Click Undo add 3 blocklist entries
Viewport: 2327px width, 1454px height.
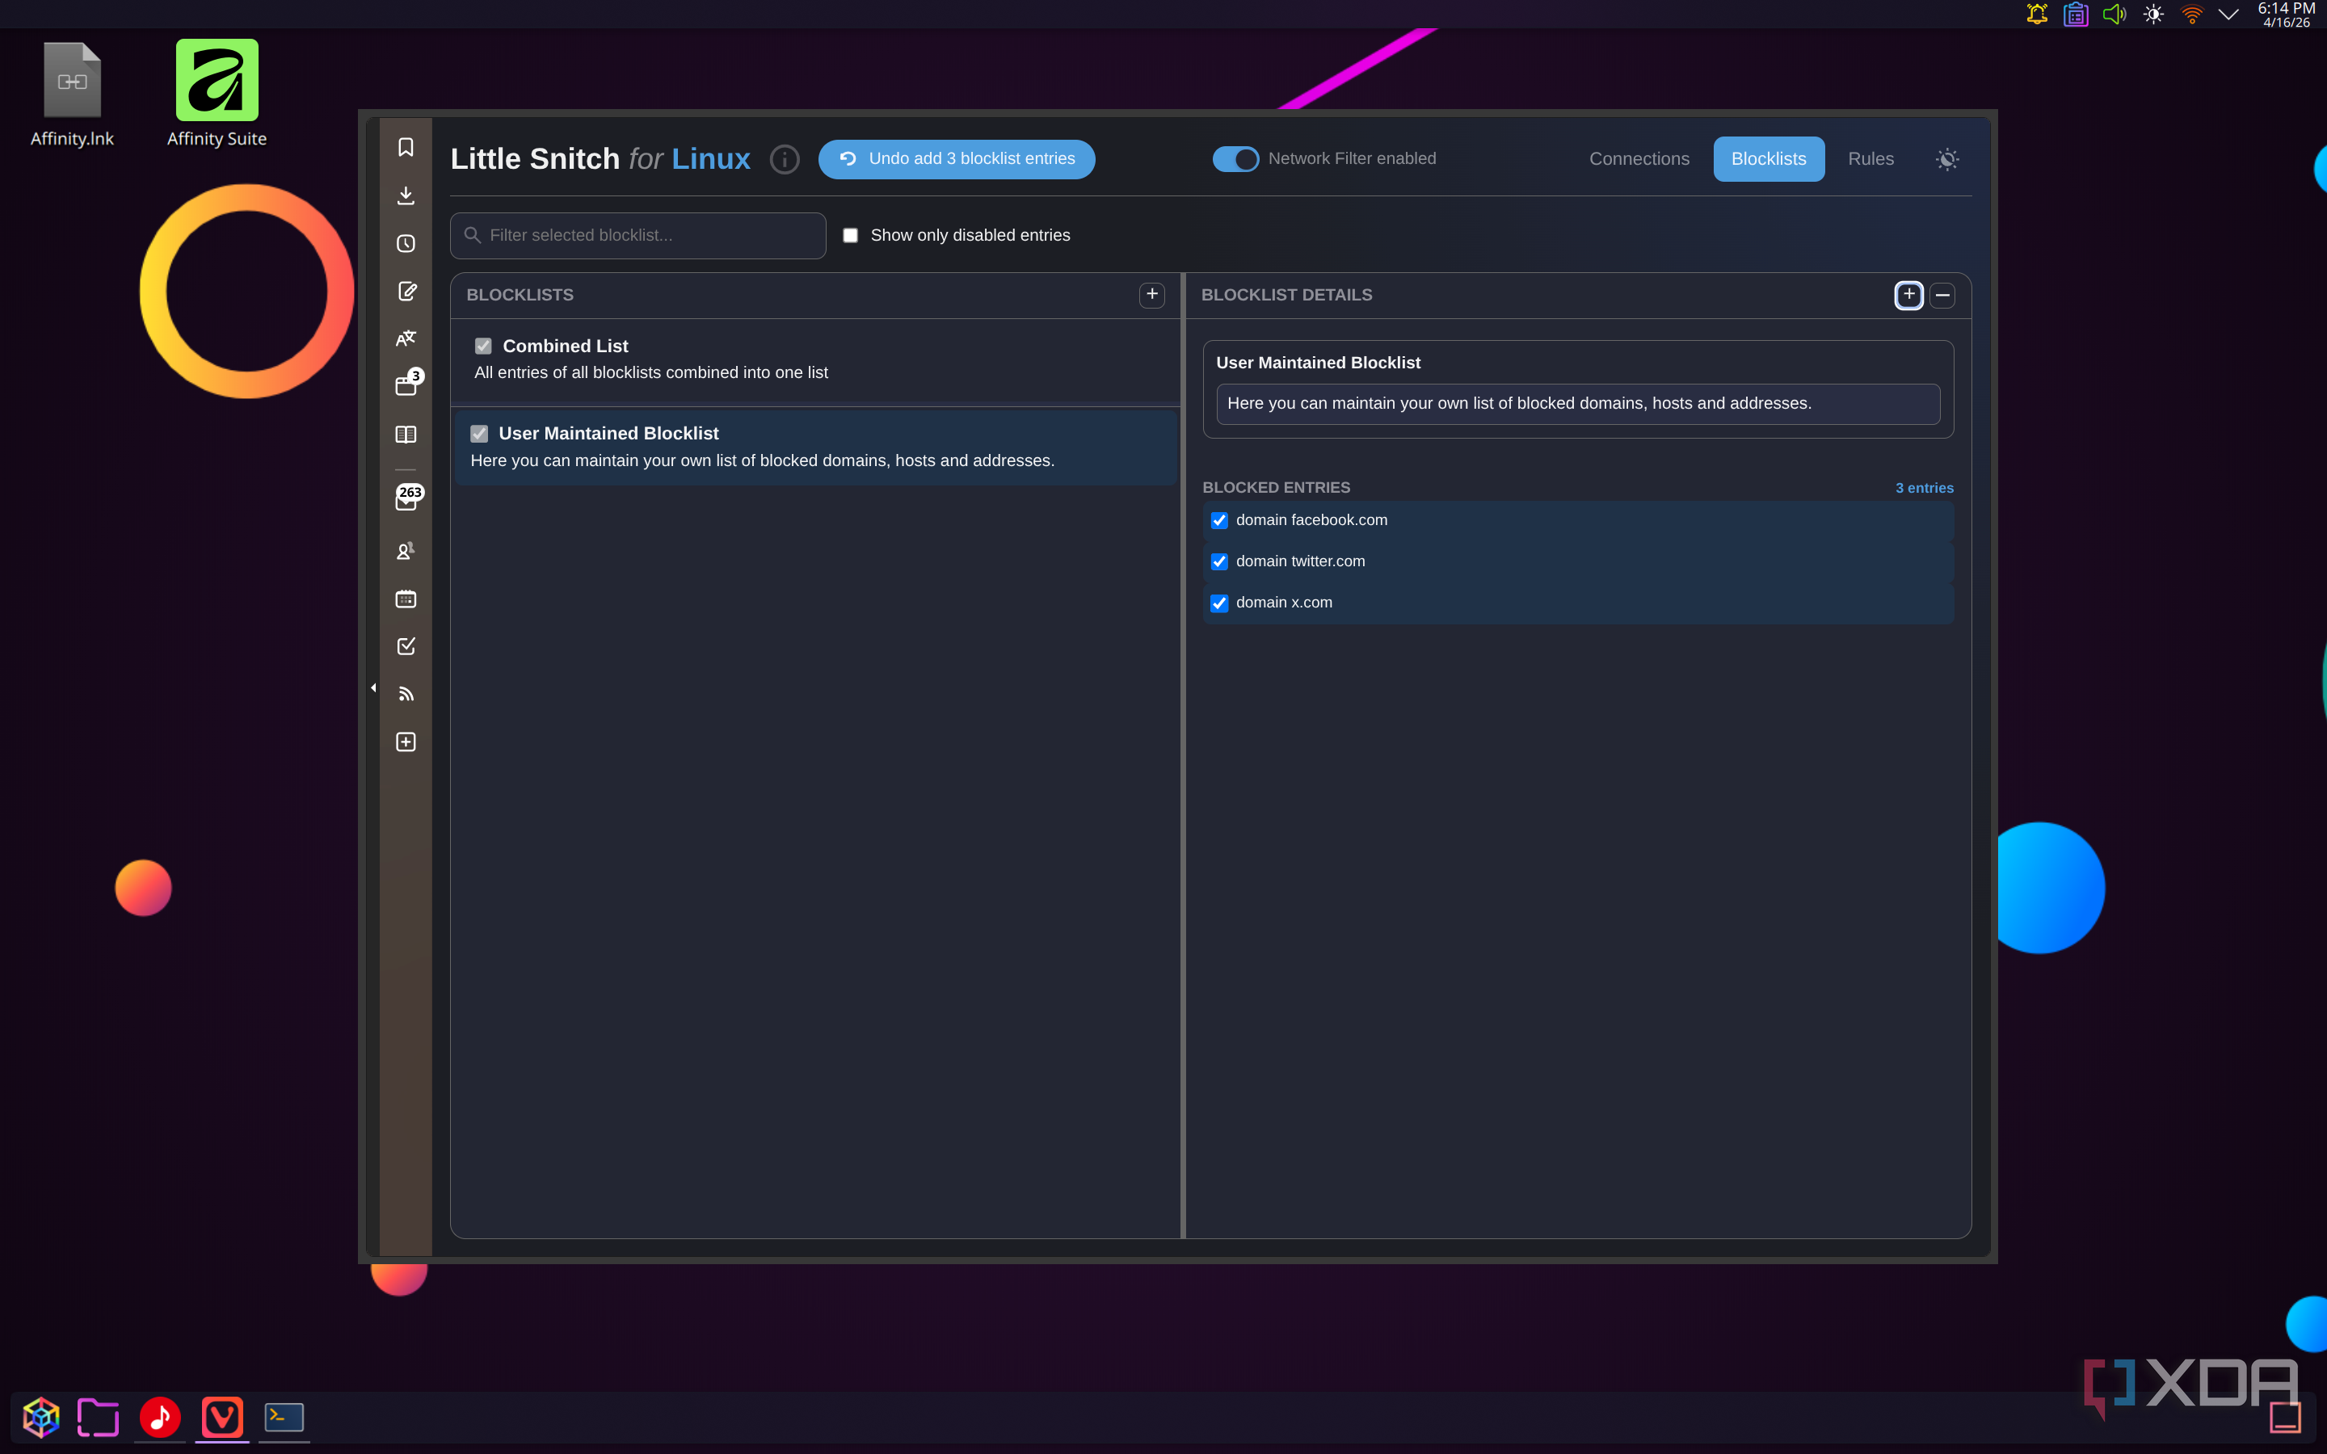pyautogui.click(x=956, y=158)
